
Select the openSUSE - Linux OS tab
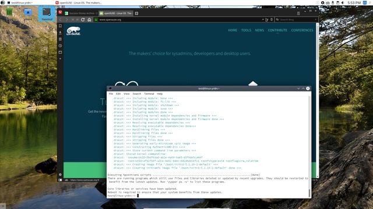click(116, 13)
